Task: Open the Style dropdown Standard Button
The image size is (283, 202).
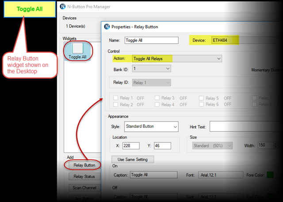Action: [x=151, y=126]
